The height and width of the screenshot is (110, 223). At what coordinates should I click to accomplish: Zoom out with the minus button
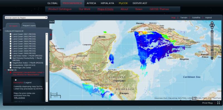point(212,58)
